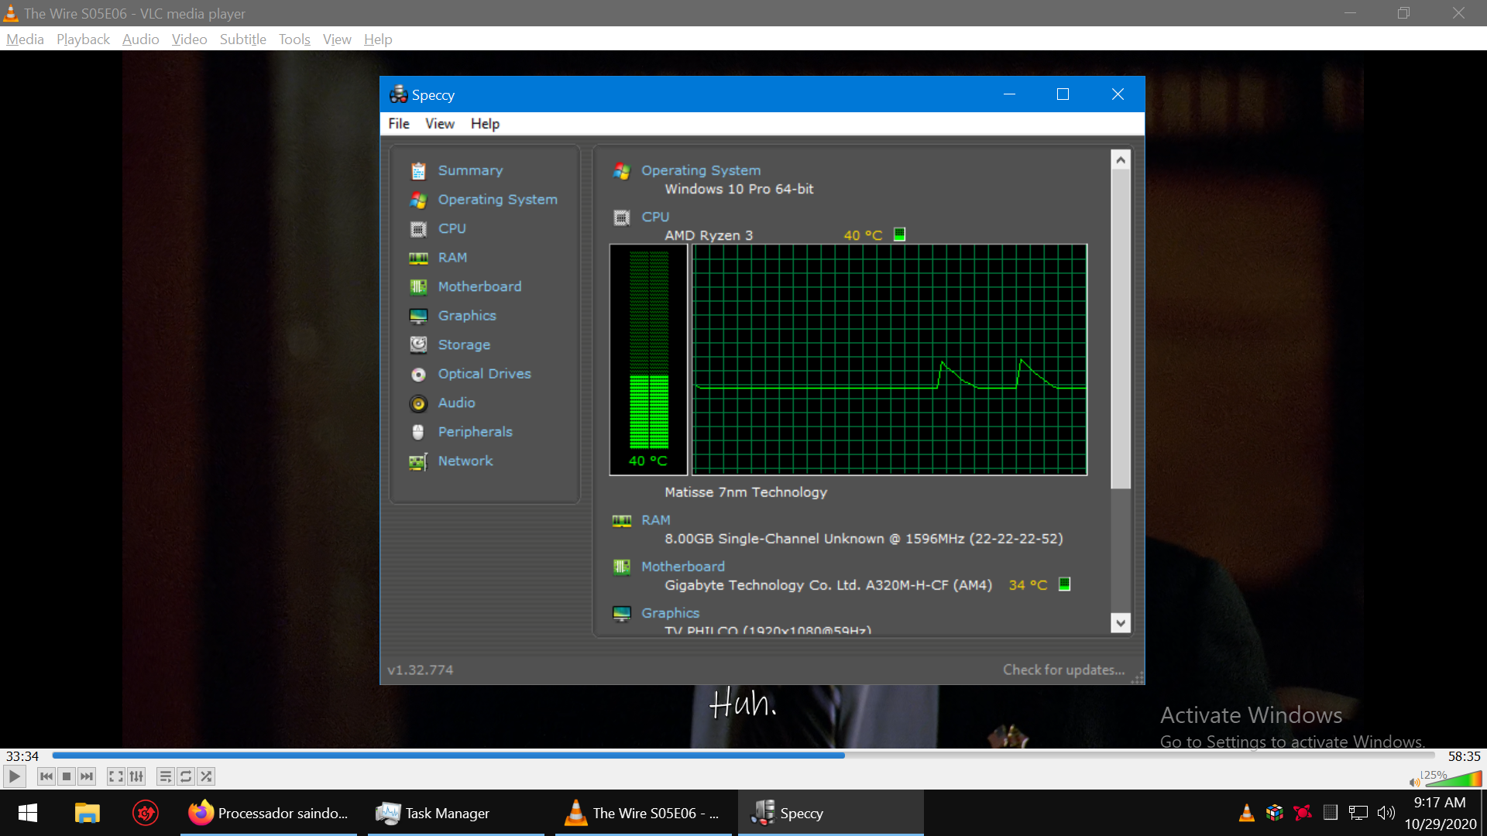The image size is (1487, 836).
Task: Open VLC Media menu
Action: (x=25, y=39)
